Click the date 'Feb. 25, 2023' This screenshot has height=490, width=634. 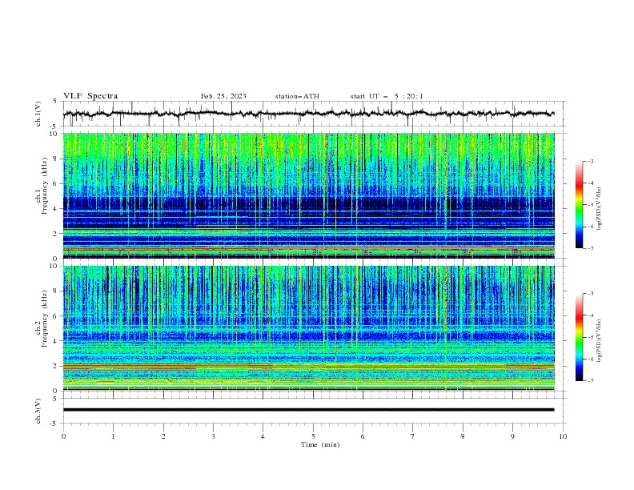pos(223,96)
